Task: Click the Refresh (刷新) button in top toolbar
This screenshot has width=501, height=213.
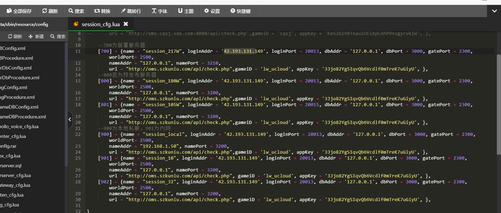Action: (x=50, y=11)
